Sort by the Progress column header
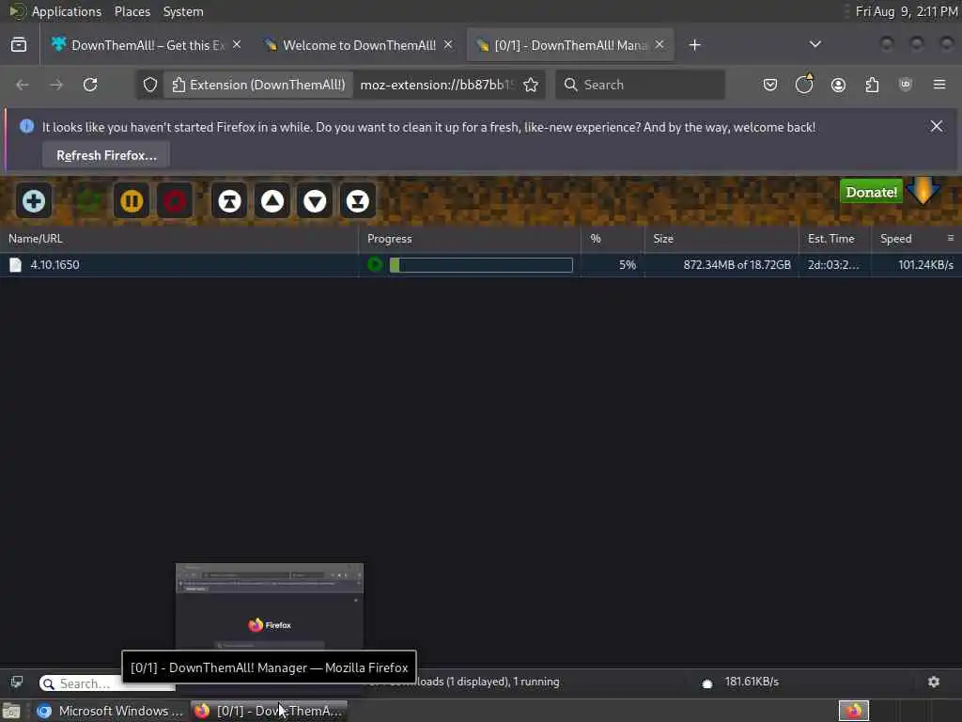Screen dimensions: 962x722 click(470, 239)
